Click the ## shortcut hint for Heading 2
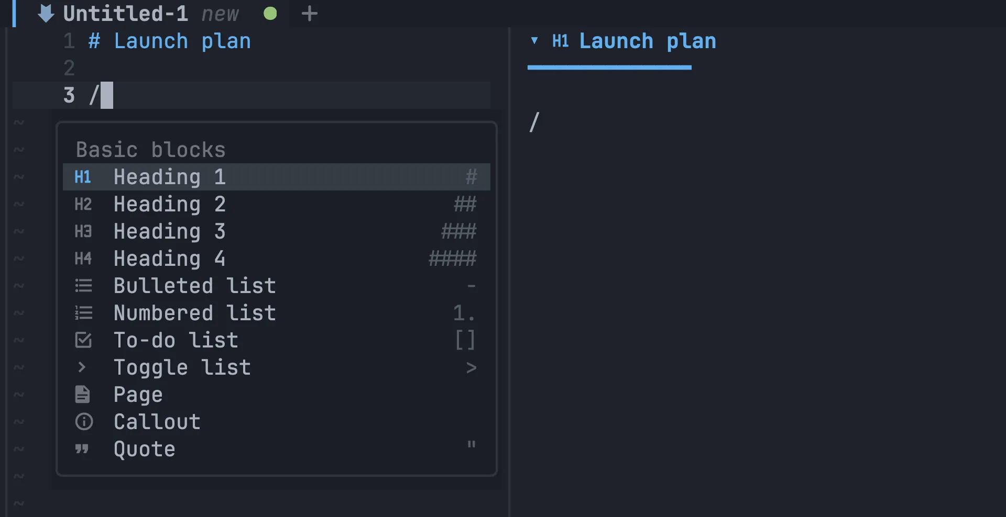Image resolution: width=1006 pixels, height=517 pixels. click(465, 204)
